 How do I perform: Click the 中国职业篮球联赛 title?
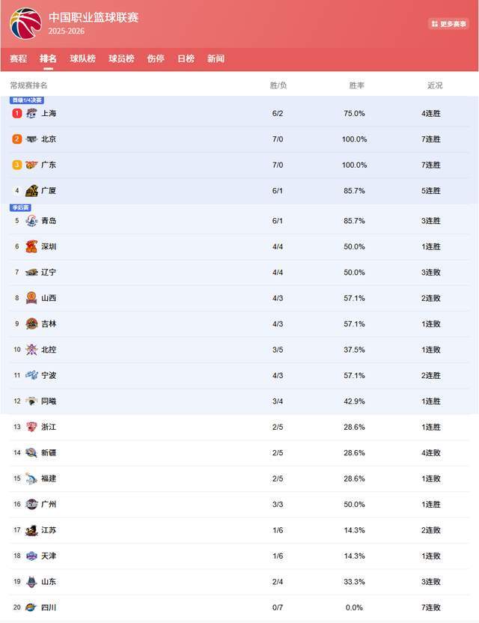[94, 17]
